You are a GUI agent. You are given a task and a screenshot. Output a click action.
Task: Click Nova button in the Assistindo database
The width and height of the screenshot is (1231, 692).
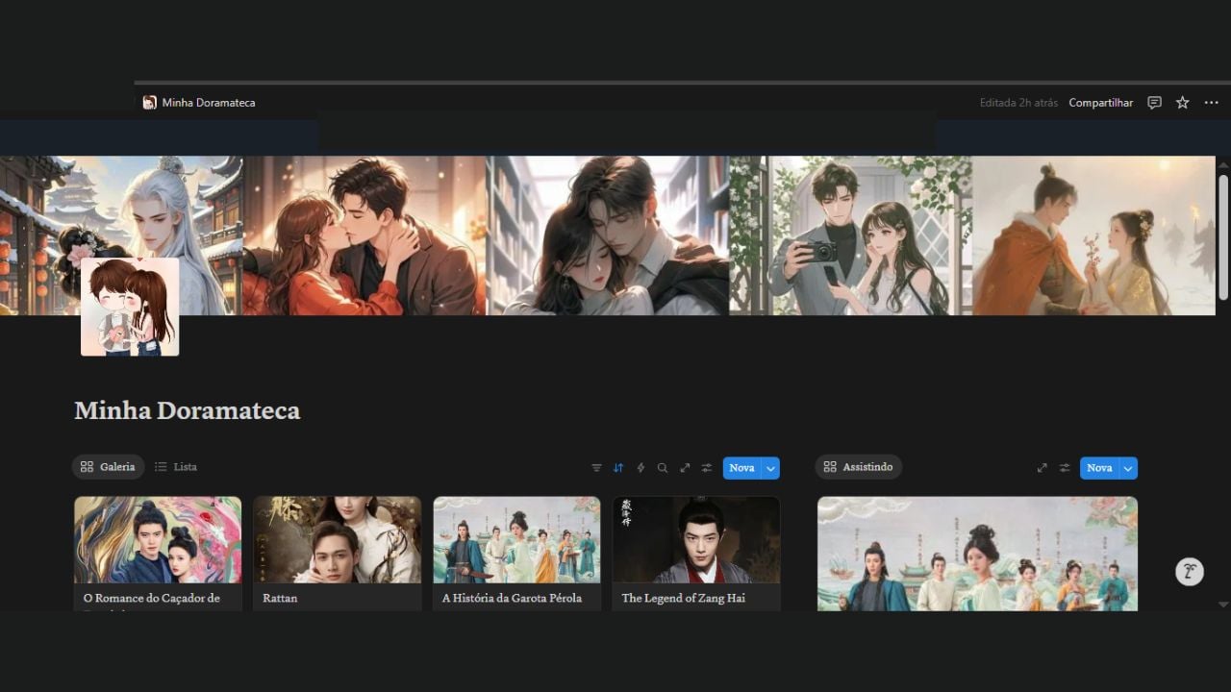(1099, 468)
